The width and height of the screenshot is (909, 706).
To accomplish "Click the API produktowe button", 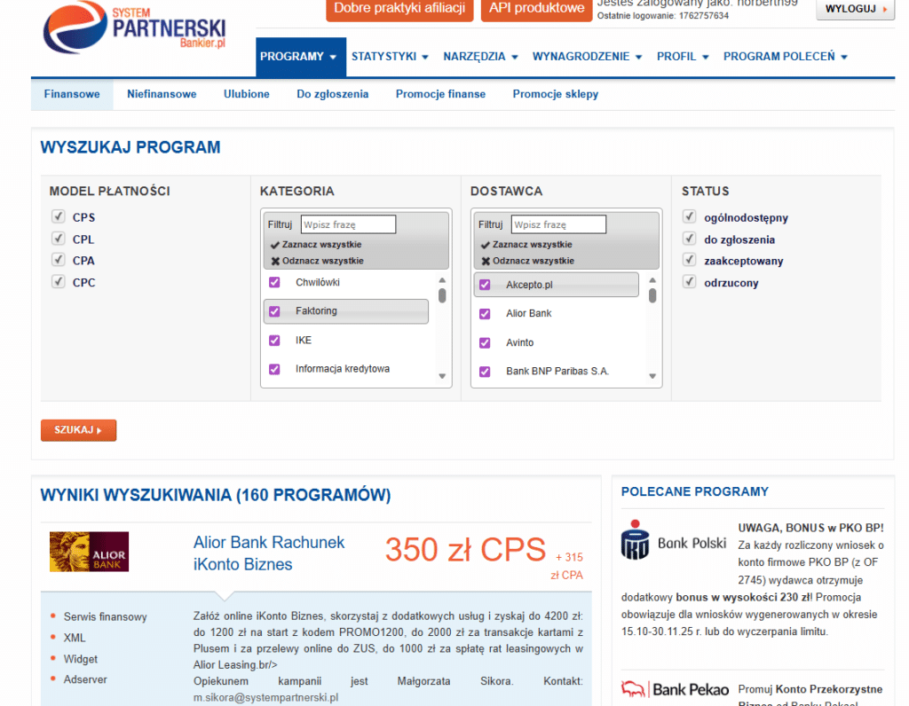I will pos(535,8).
